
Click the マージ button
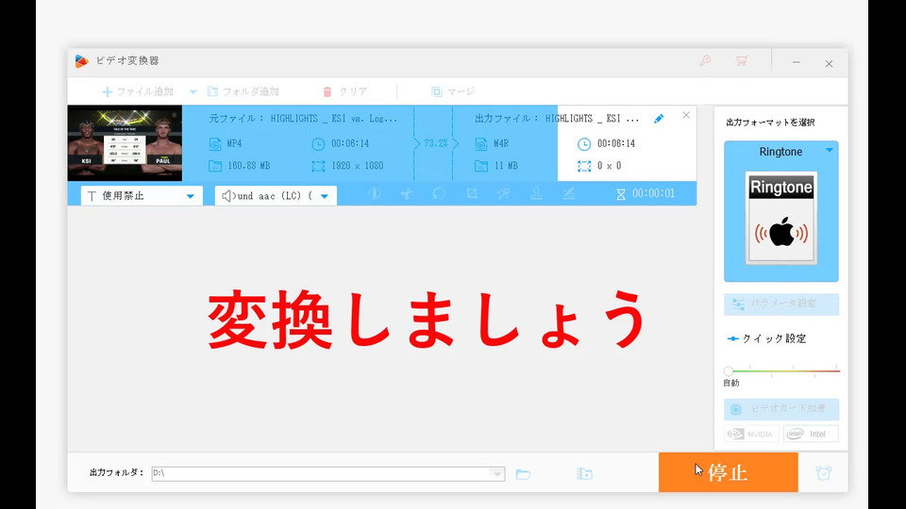point(453,91)
